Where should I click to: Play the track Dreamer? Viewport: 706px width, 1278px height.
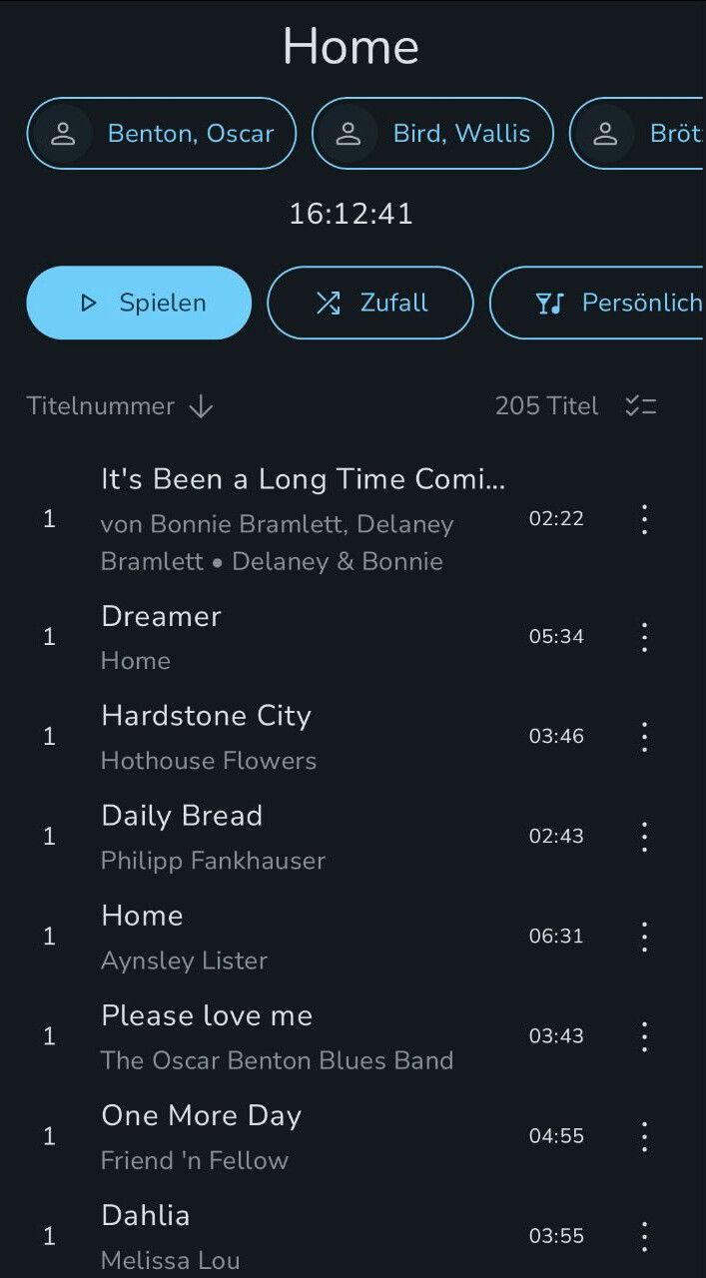(x=300, y=637)
